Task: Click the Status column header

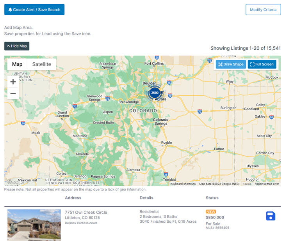Action: coord(212,198)
